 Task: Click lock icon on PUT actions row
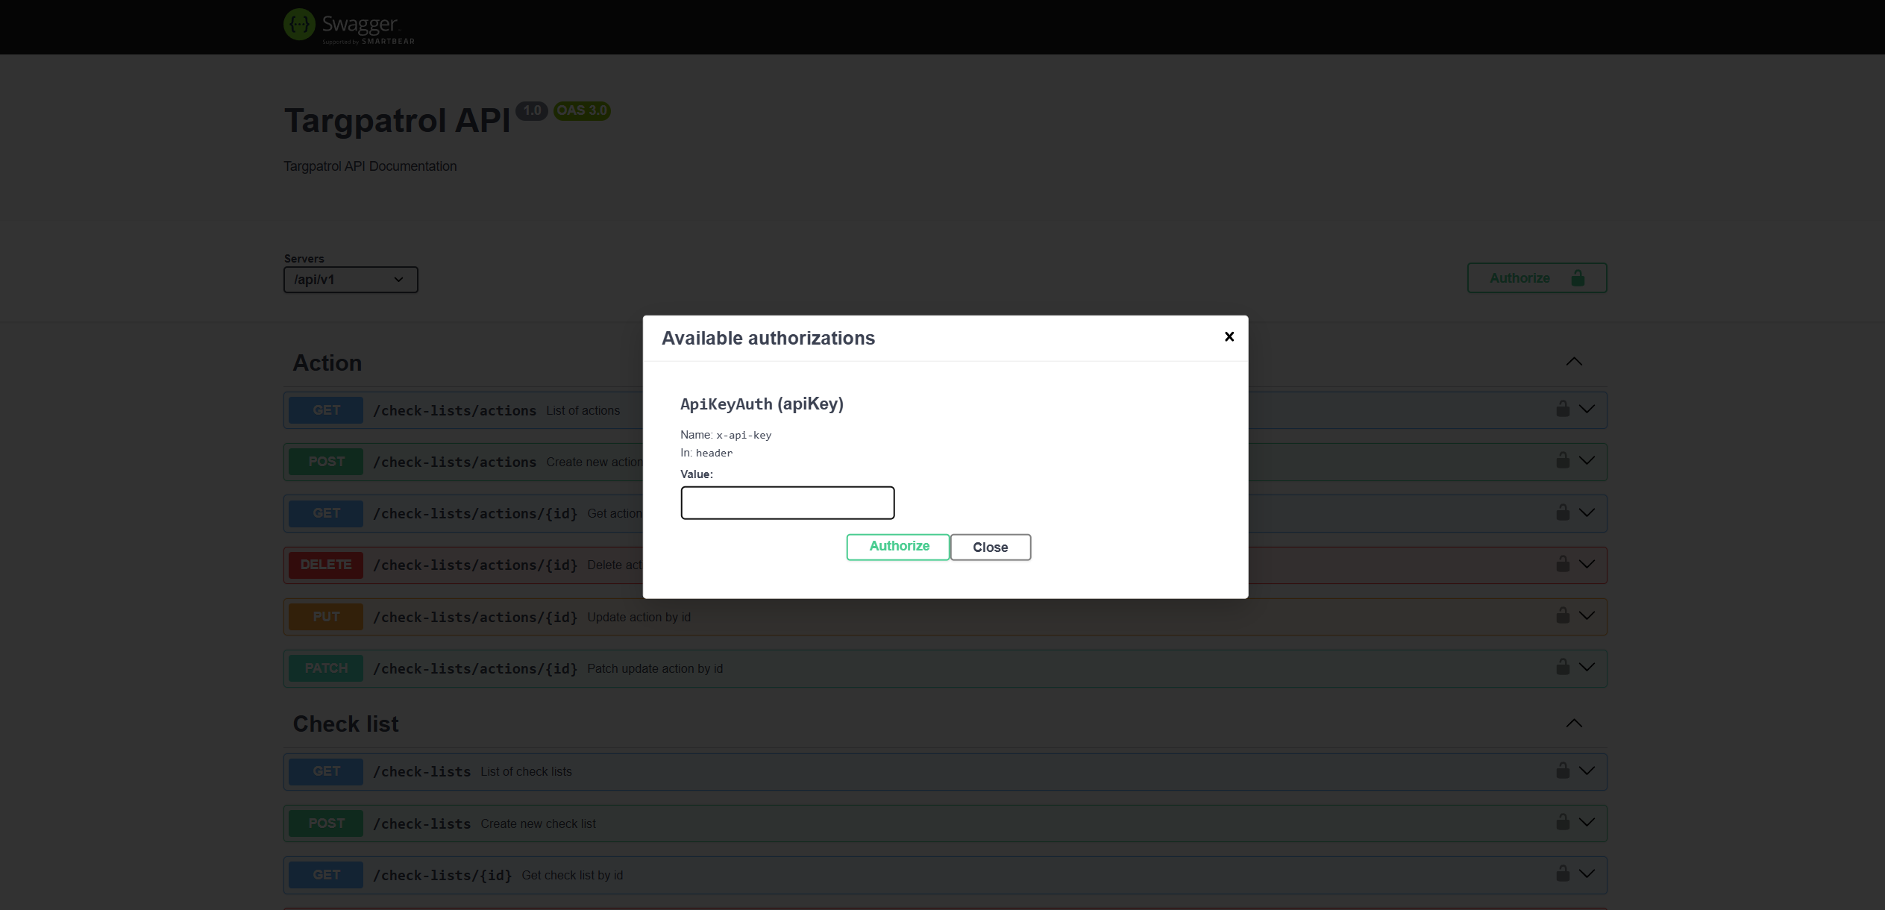1563,615
